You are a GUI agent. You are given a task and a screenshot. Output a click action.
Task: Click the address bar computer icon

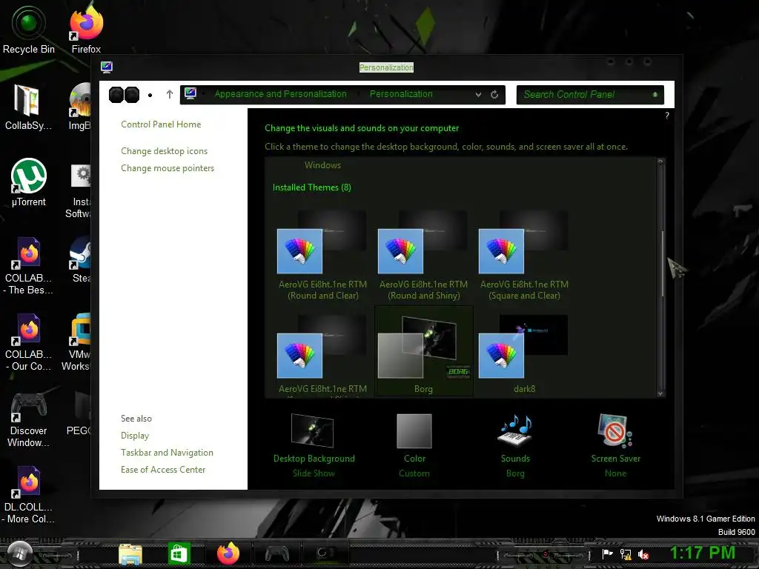[x=190, y=94]
